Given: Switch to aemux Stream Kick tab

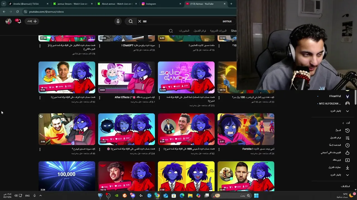Looking at the screenshot, I should [73, 4].
